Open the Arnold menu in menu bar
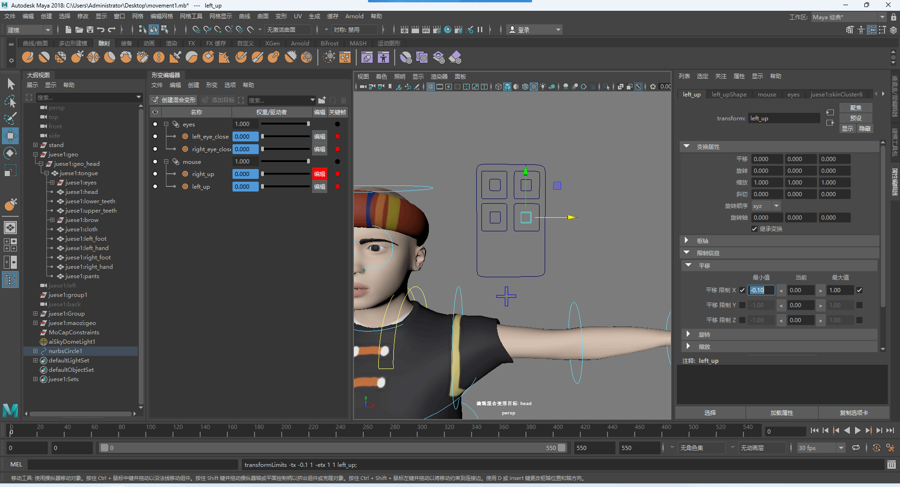This screenshot has width=900, height=487. pyautogui.click(x=354, y=16)
